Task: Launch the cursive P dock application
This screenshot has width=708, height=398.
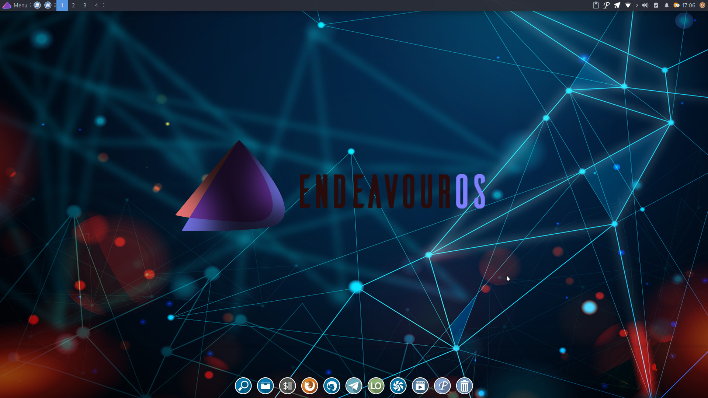Action: 442,386
